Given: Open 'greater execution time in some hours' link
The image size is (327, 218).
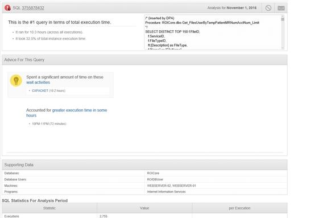Looking at the screenshot, I should [67, 113].
